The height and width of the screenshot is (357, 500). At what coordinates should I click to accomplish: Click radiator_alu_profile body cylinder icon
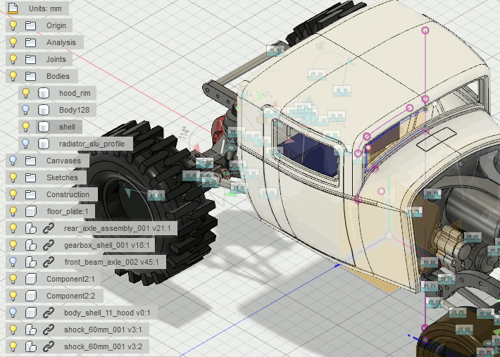pyautogui.click(x=44, y=144)
